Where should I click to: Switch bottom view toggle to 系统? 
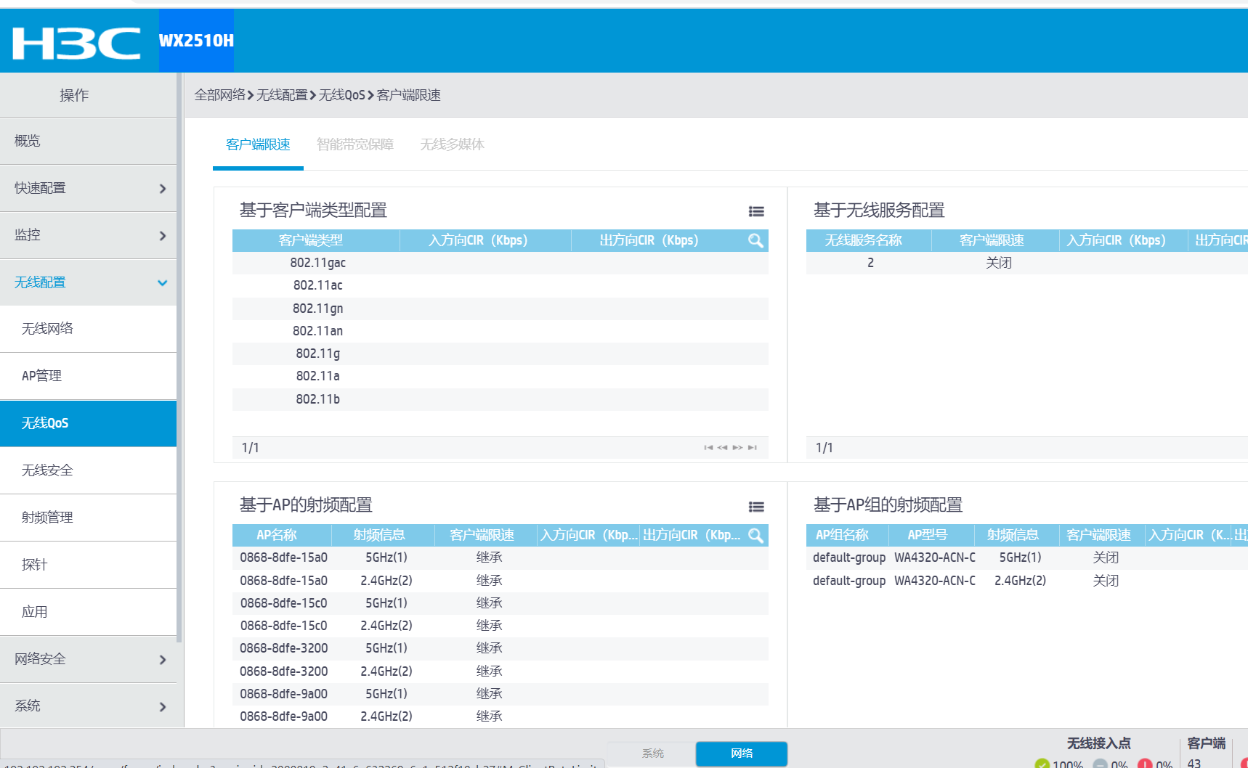652,753
